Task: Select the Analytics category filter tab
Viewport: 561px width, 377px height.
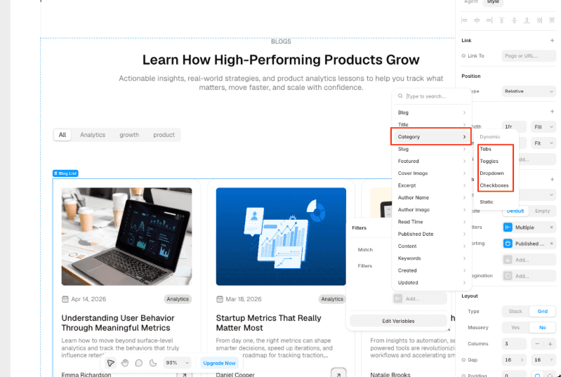Action: point(93,135)
